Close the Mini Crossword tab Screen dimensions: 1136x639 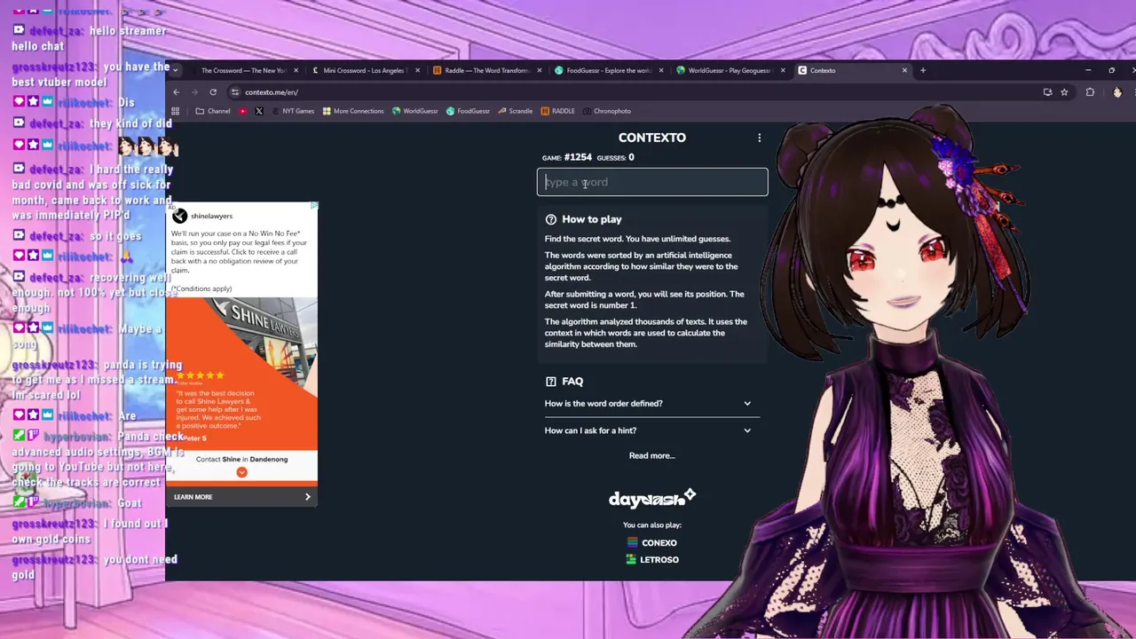coord(417,70)
